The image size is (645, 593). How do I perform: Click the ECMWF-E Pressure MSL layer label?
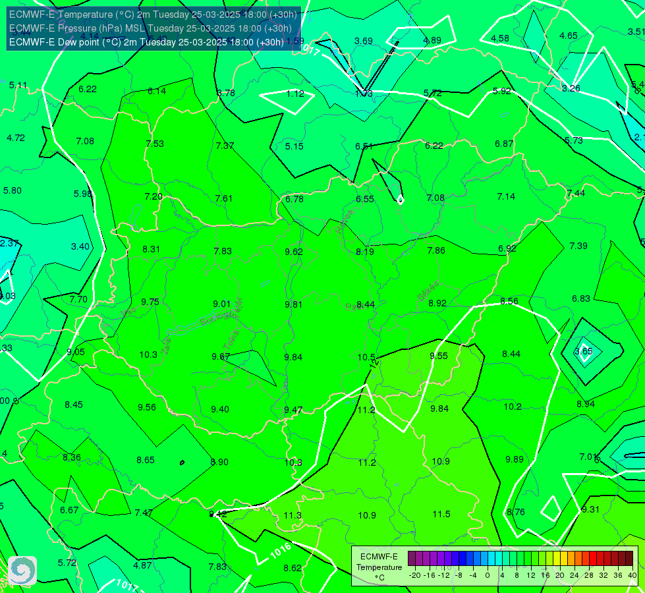[150, 28]
